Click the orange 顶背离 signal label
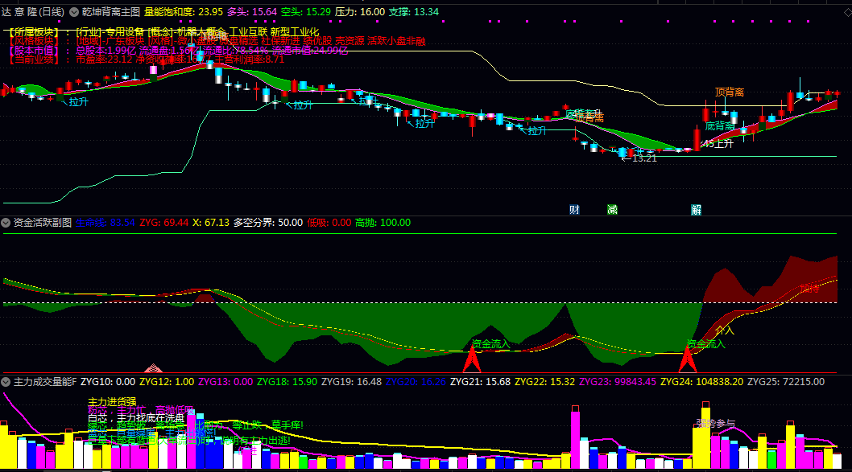Viewport: 852px width, 472px height. [x=730, y=92]
